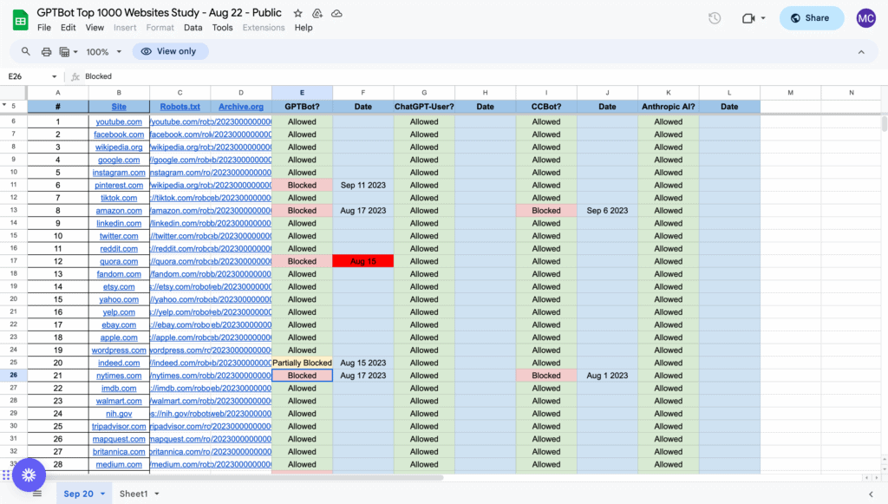Click the move to folder icon
This screenshot has width=888, height=504.
click(317, 13)
